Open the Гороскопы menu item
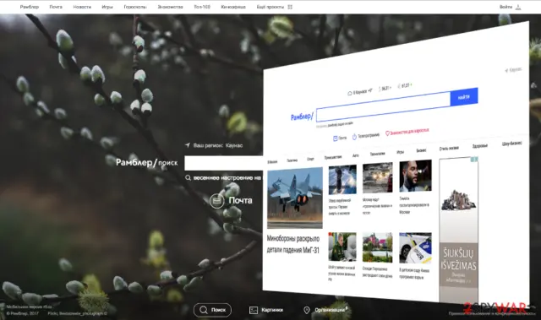 click(135, 7)
